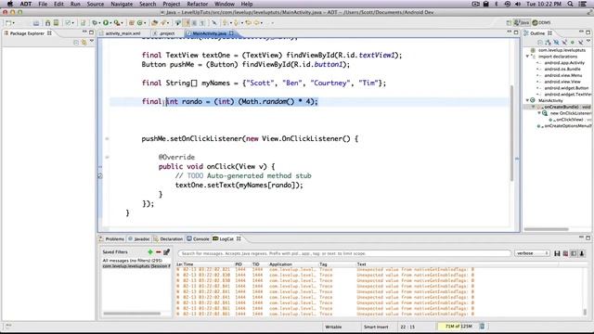
Task: Open the Source menu
Action: pyautogui.click(x=95, y=4)
